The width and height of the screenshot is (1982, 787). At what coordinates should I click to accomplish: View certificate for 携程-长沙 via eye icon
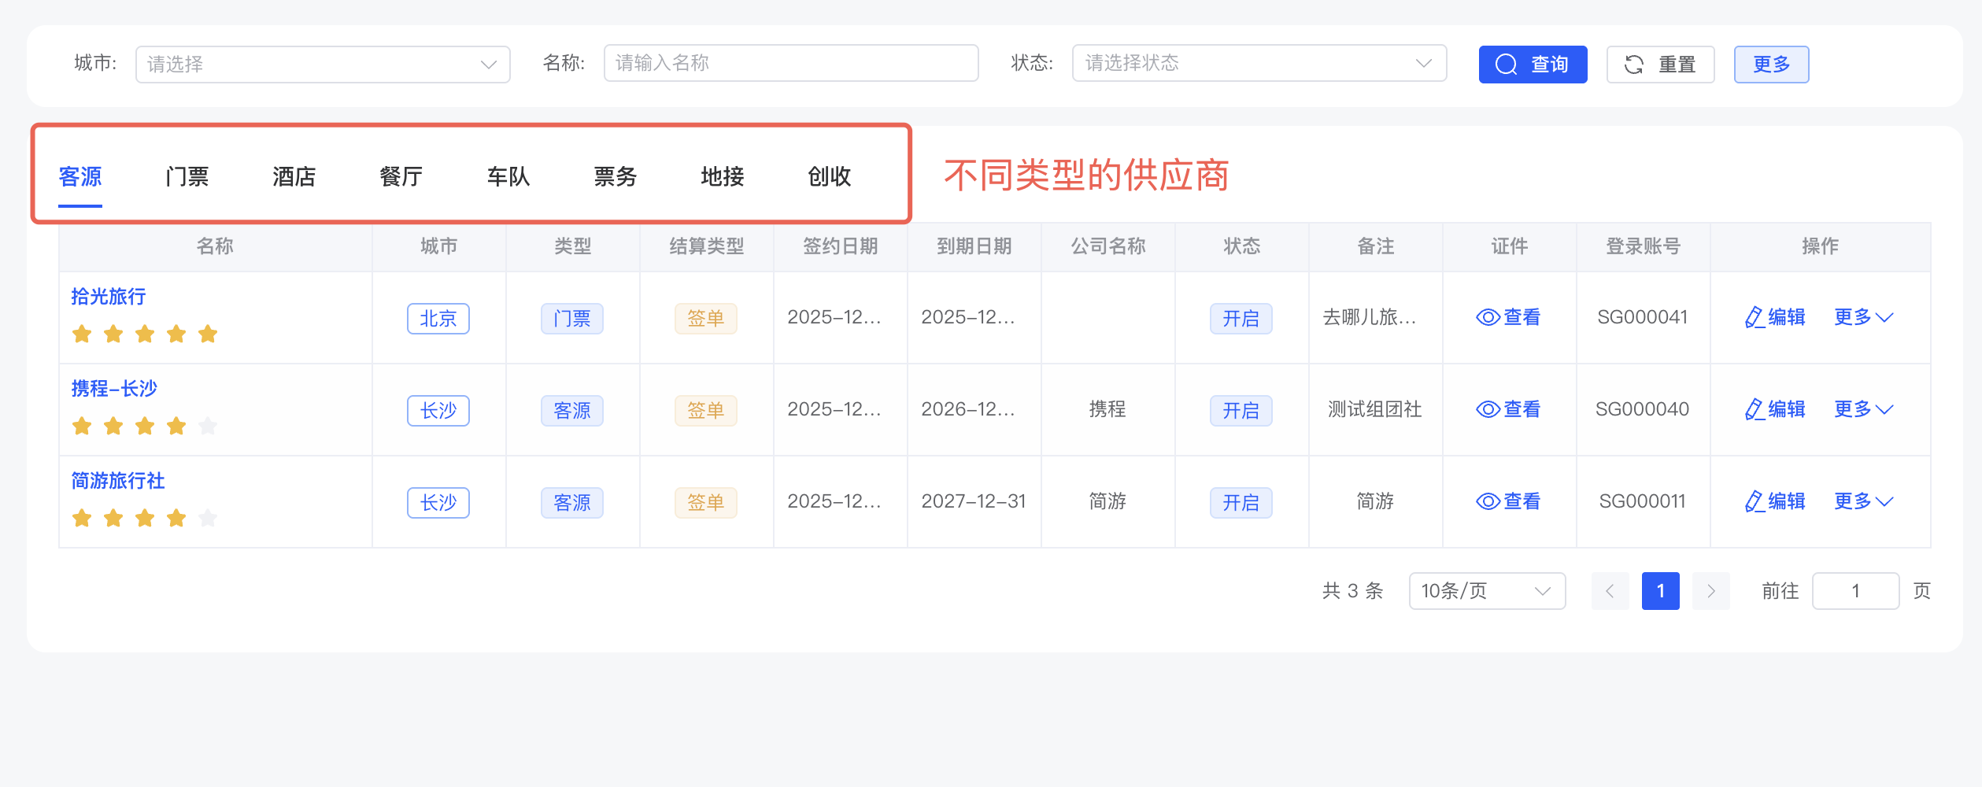coord(1487,410)
